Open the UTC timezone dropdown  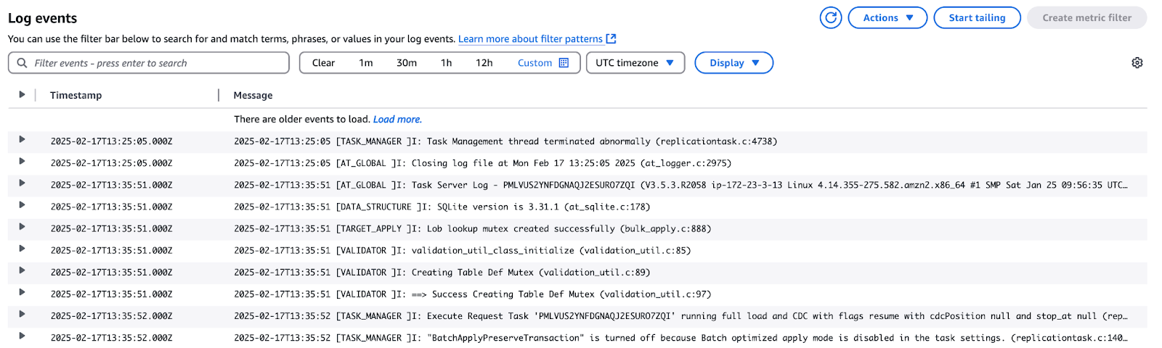[635, 63]
